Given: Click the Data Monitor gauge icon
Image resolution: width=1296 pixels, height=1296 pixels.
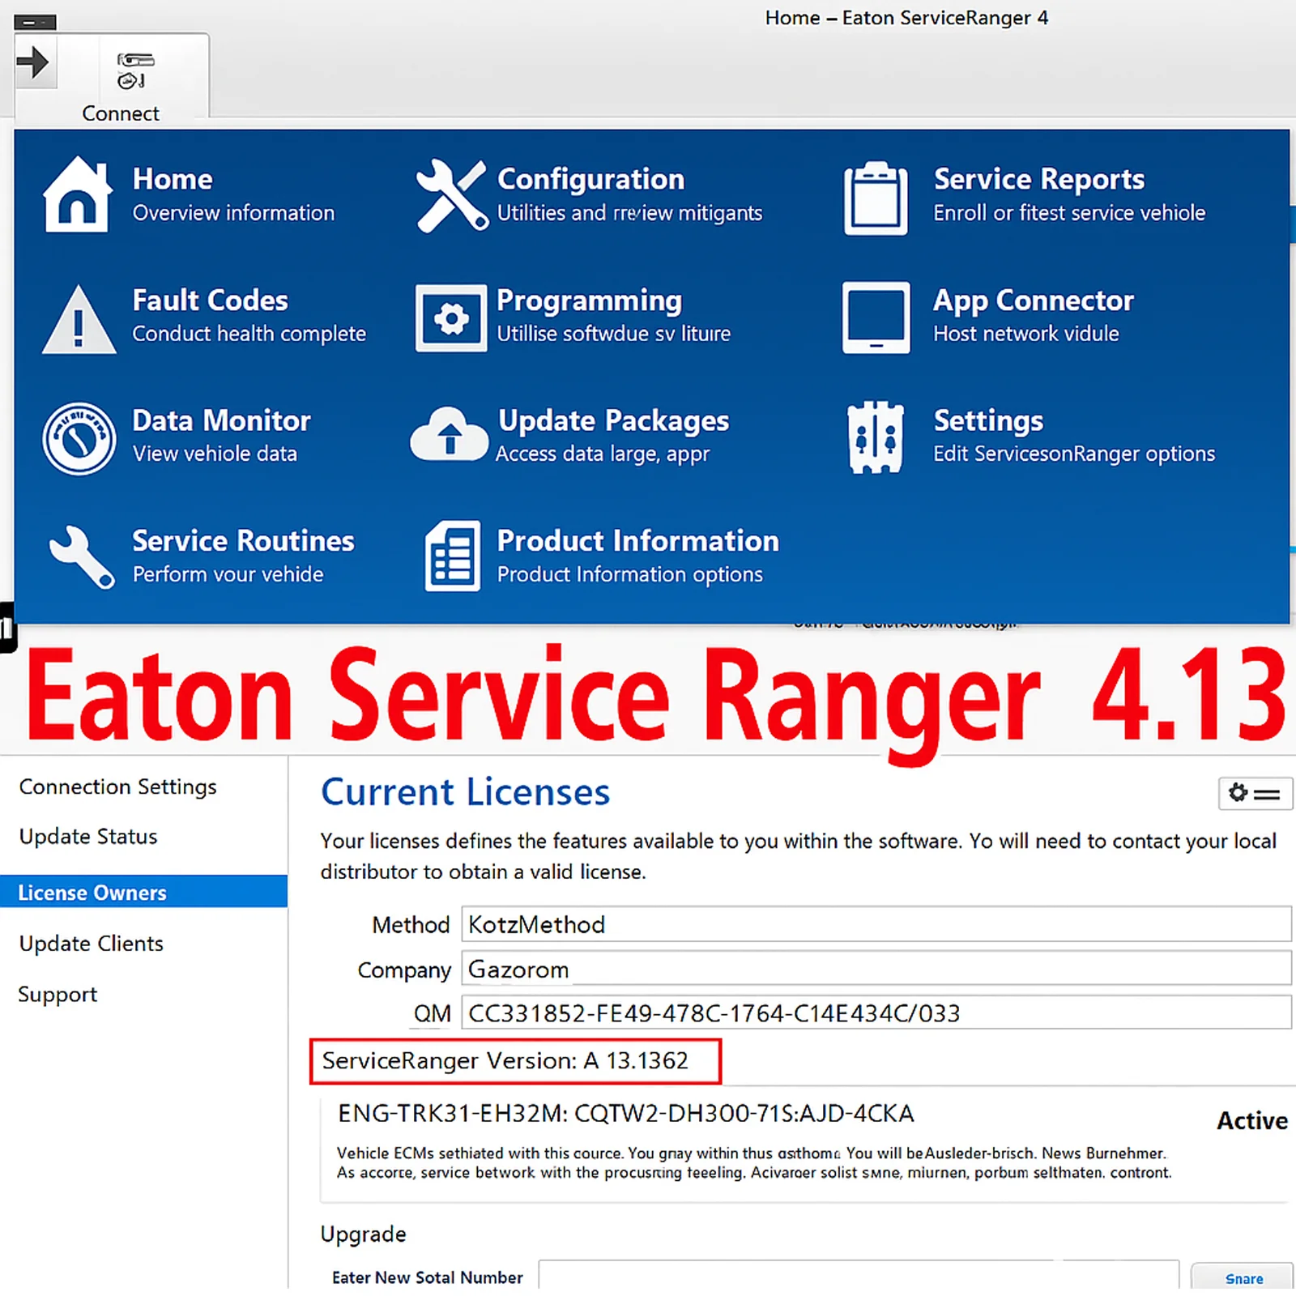Looking at the screenshot, I should 79,437.
